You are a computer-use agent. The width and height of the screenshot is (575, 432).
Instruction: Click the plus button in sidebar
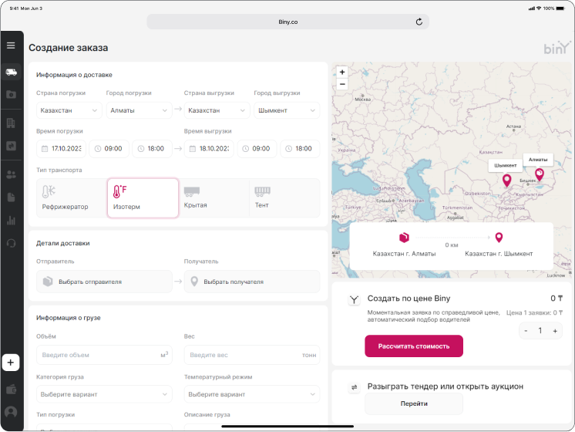[x=11, y=362]
